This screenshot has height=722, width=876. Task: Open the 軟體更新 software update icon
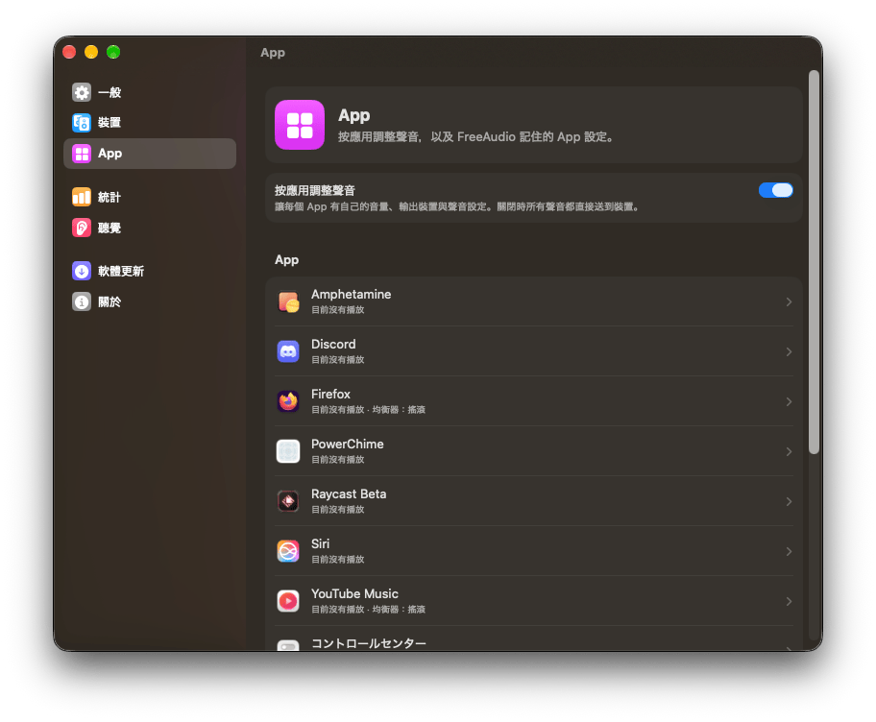(82, 271)
